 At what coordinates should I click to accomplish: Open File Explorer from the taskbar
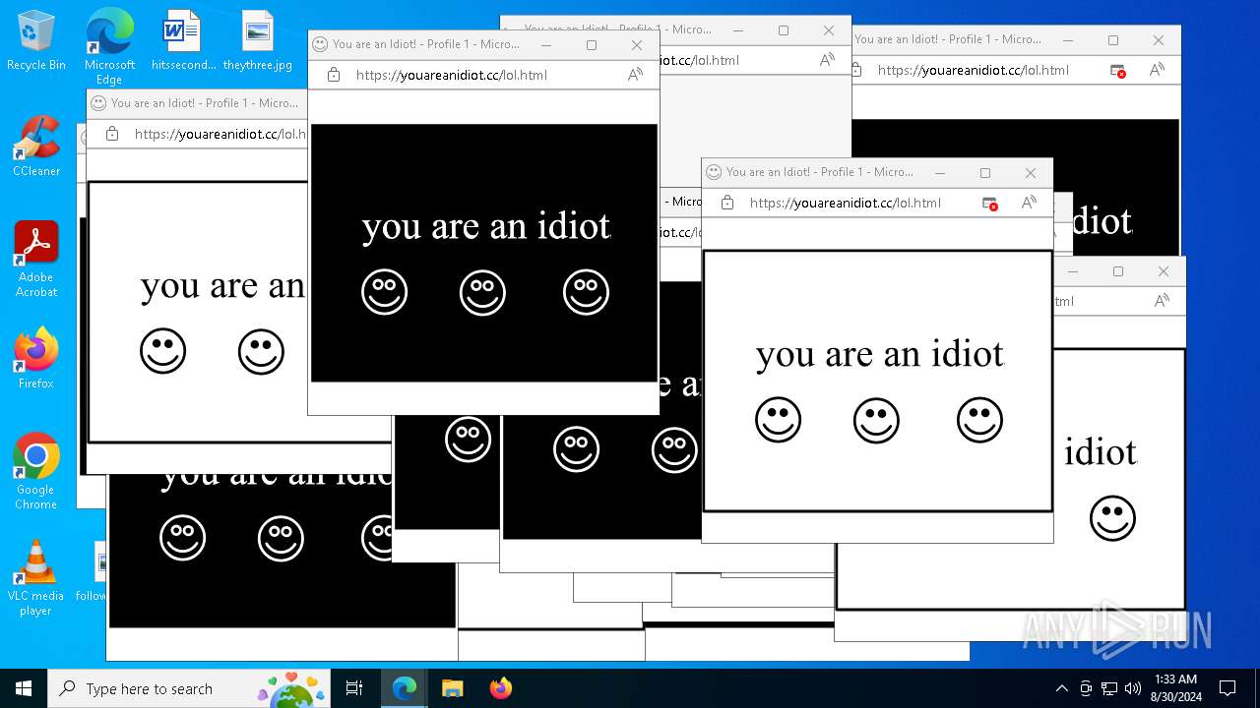coord(452,688)
